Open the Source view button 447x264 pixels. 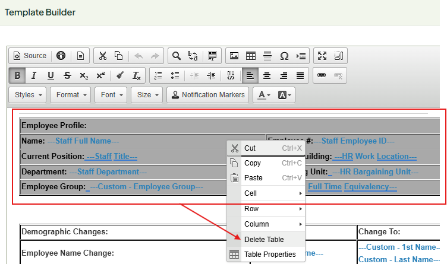click(x=30, y=56)
